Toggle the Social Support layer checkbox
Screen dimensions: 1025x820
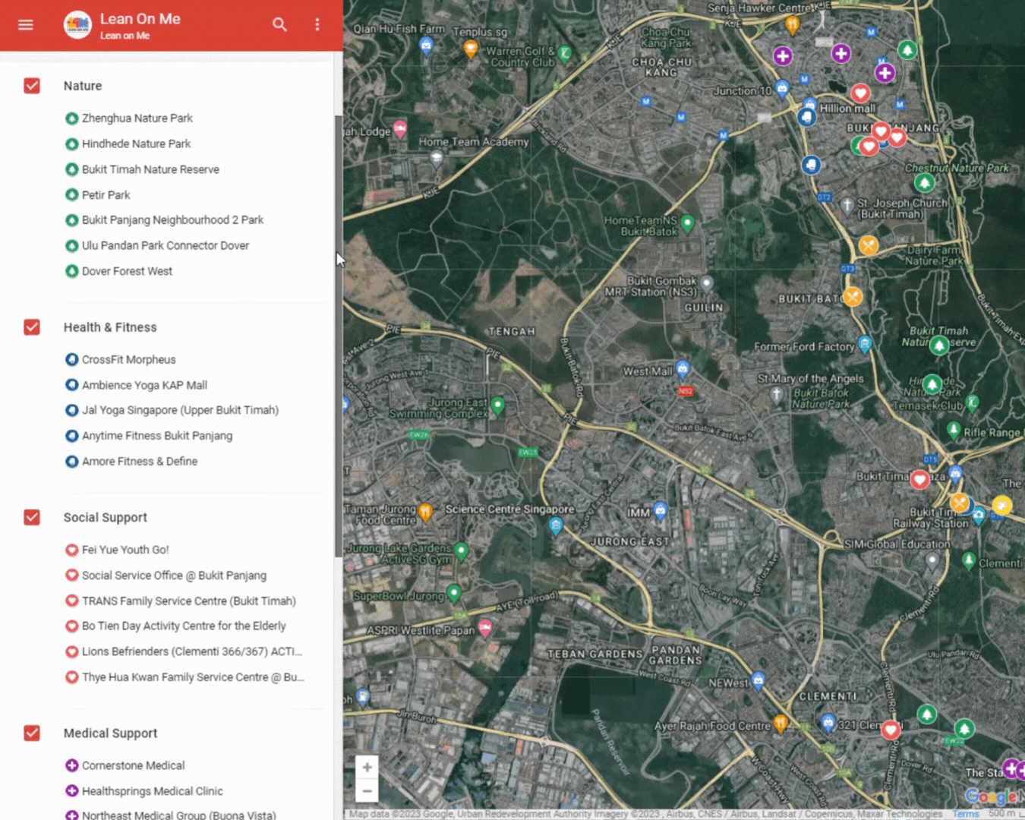[x=32, y=517]
